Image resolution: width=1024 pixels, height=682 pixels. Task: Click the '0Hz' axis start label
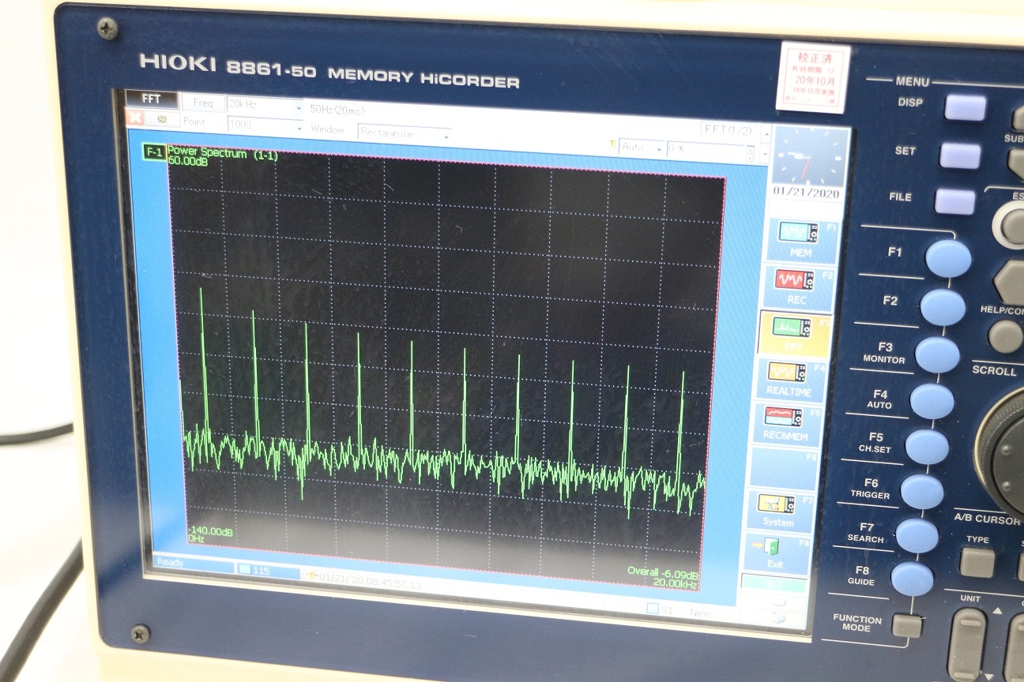pyautogui.click(x=196, y=539)
